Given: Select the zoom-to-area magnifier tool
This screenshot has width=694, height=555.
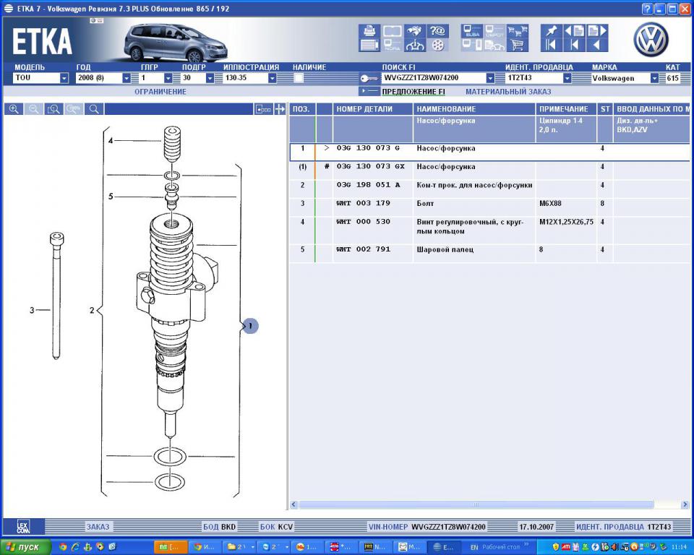Looking at the screenshot, I should (53, 109).
